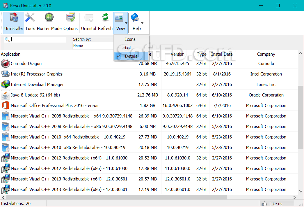Select Visual C++ 2012 (x64) Redistributable icon
Image resolution: width=304 pixels, height=207 pixels.
click(6, 158)
